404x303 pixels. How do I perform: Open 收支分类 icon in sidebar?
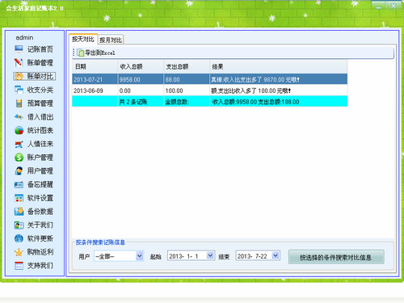19,90
